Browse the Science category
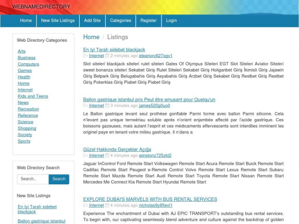 [25, 122]
